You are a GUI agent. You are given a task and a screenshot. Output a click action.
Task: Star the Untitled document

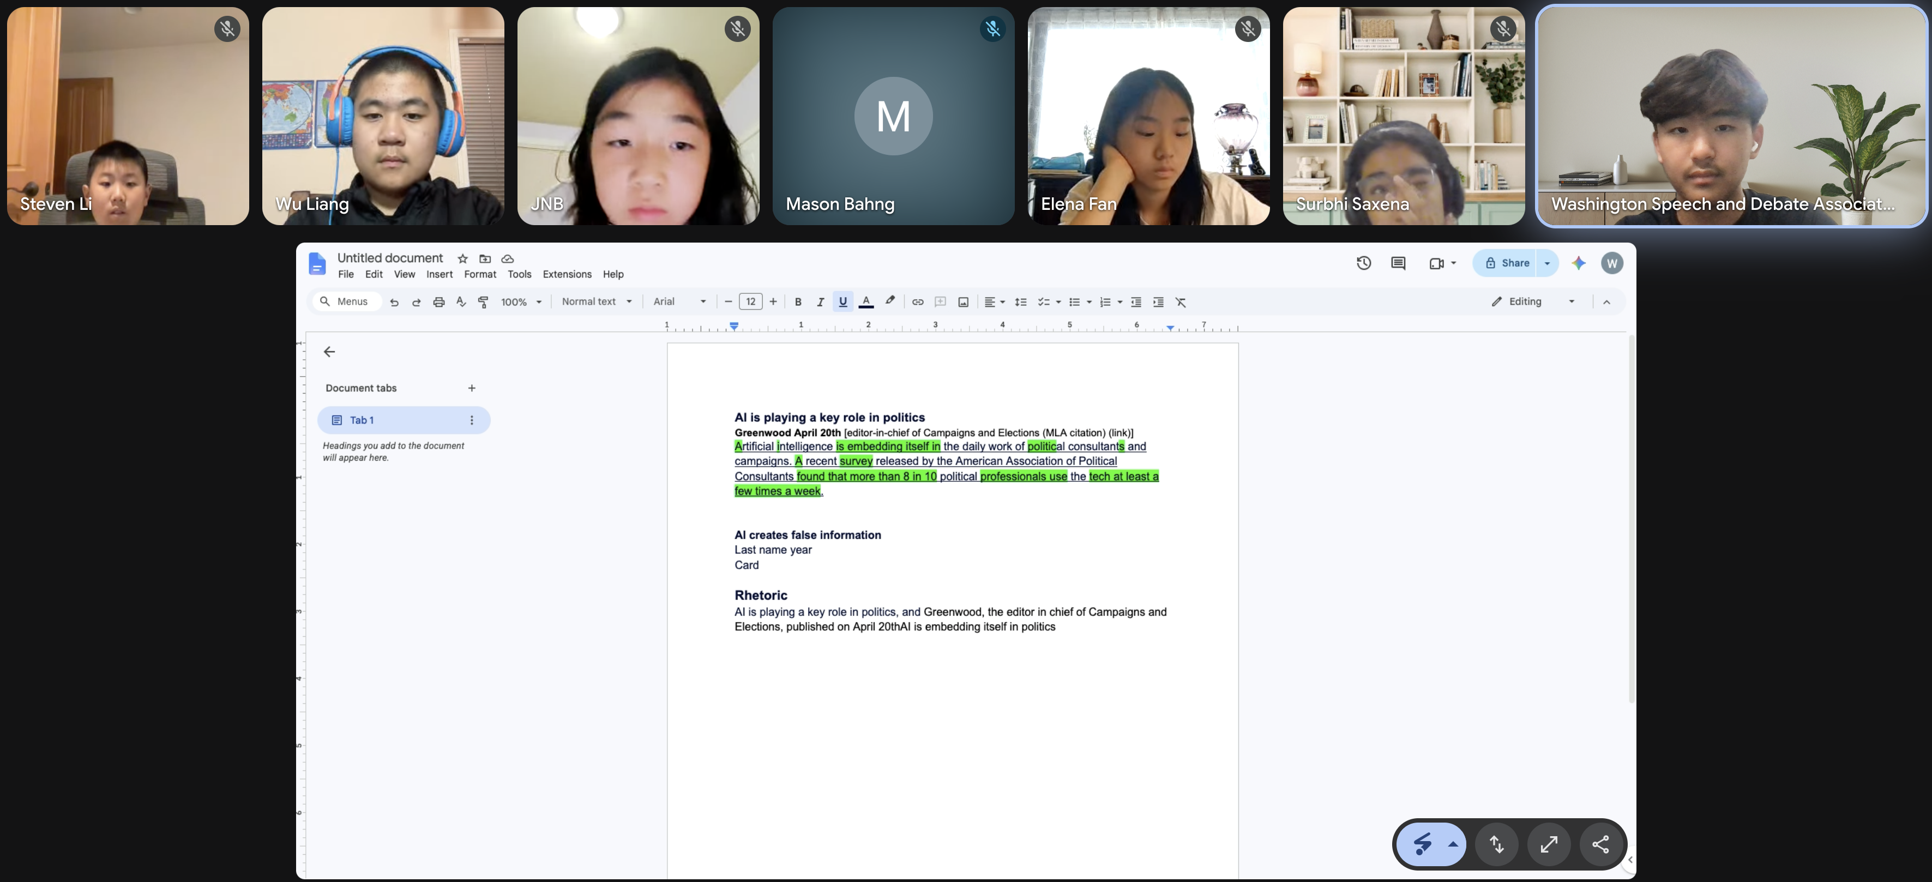point(463,259)
